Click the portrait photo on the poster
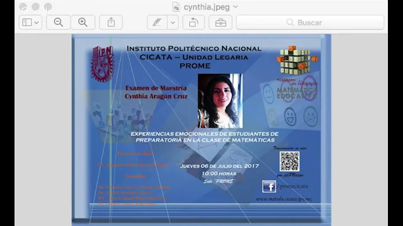 click(221, 101)
